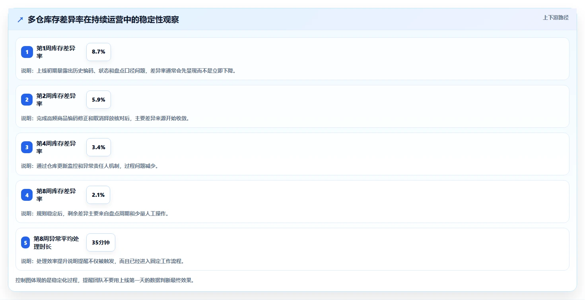This screenshot has width=585, height=300.
Task: Click step number badge 3
Action: tap(27, 147)
